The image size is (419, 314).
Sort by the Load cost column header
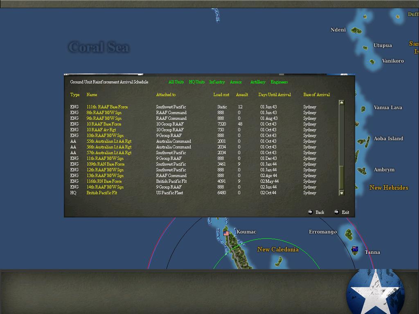point(221,94)
